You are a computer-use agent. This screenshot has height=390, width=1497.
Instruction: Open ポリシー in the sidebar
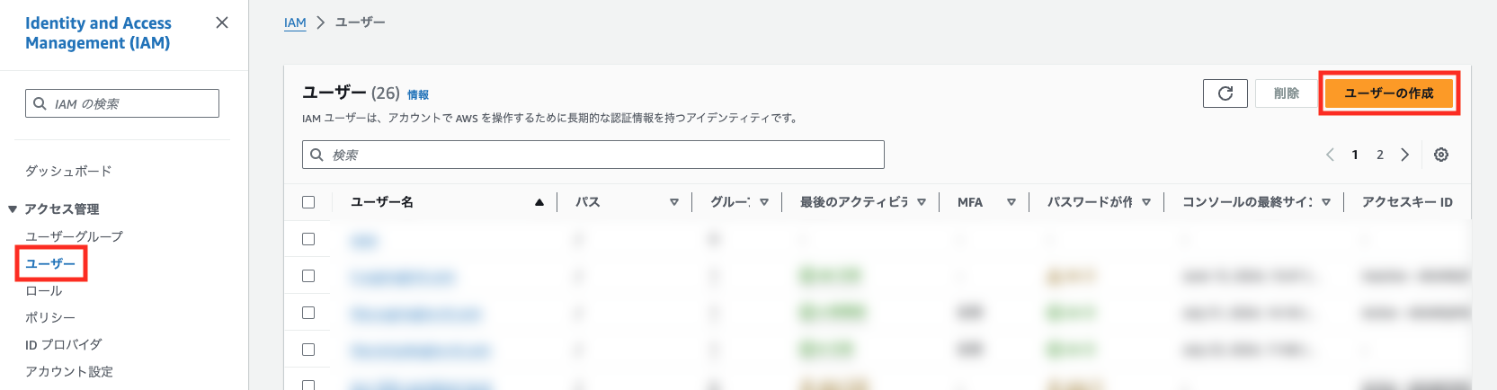click(x=50, y=317)
